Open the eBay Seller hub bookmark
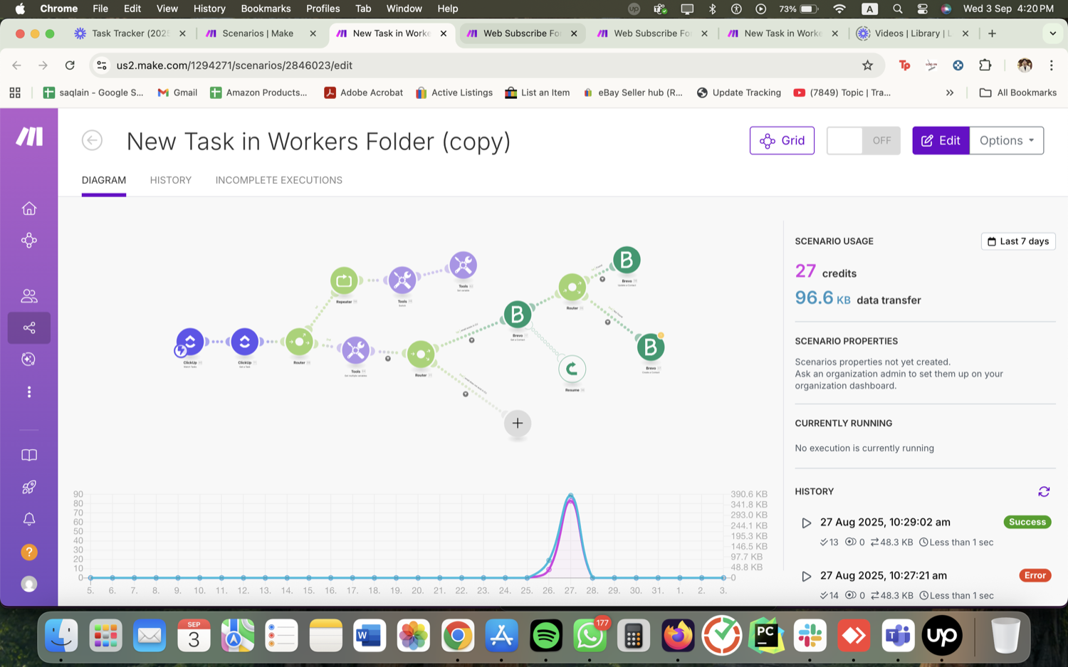 pos(632,93)
